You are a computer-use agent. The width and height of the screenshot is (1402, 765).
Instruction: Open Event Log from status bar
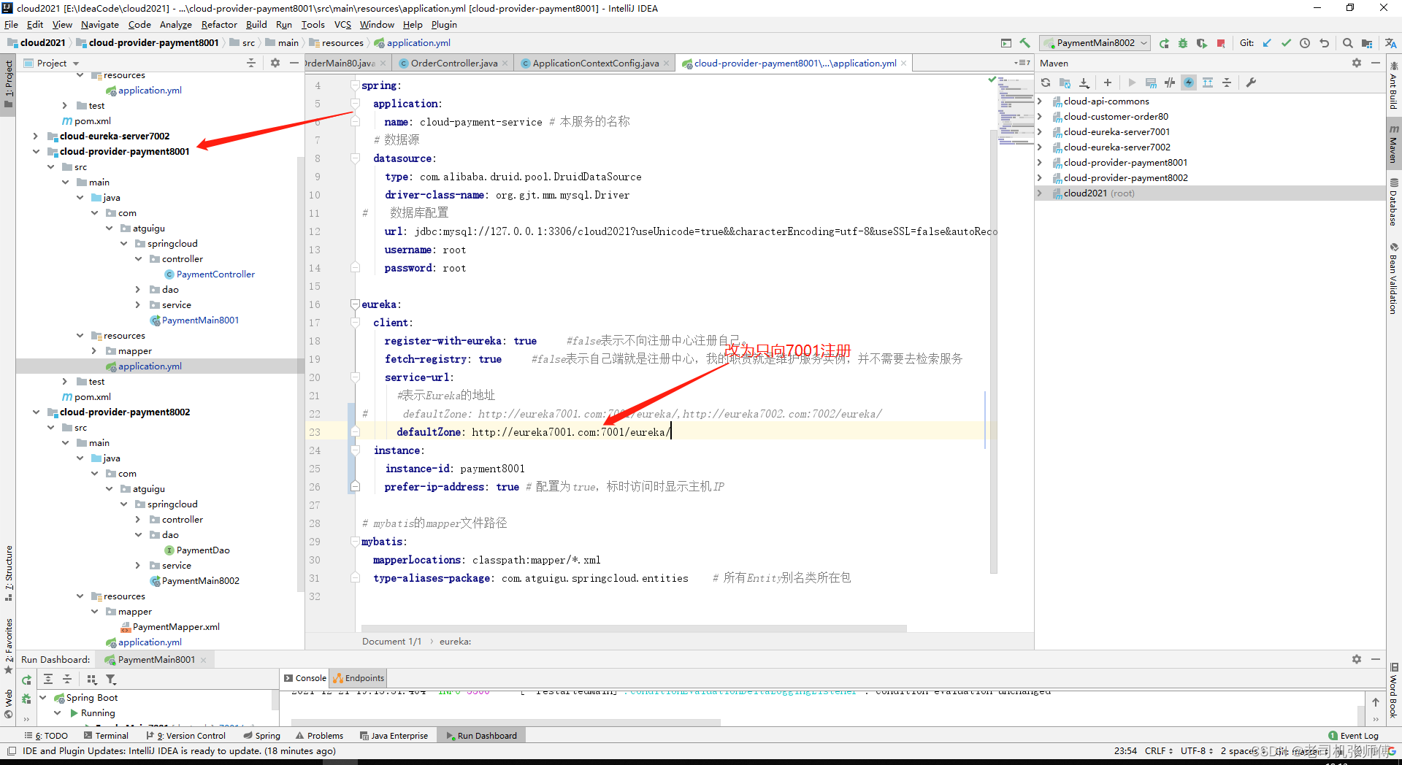(x=1353, y=736)
